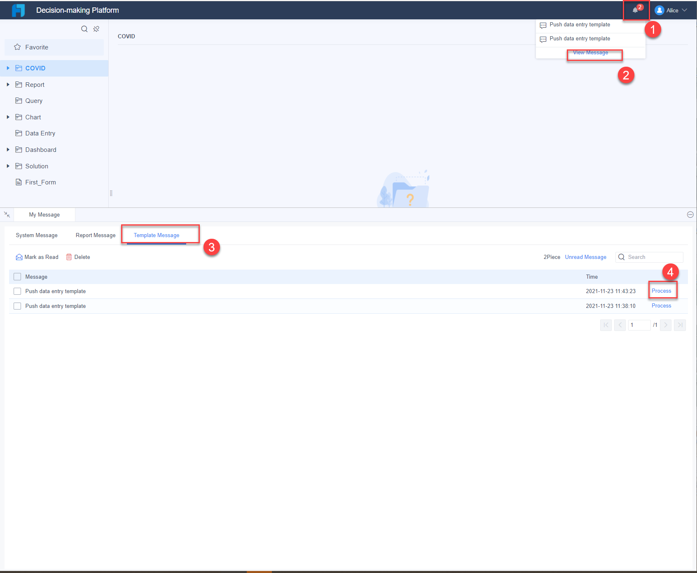The height and width of the screenshot is (573, 697).
Task: Process the 11:38:10 message
Action: pos(662,306)
